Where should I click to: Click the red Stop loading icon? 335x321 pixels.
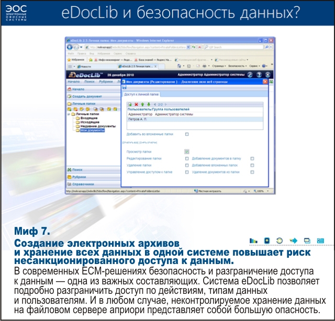(199, 47)
